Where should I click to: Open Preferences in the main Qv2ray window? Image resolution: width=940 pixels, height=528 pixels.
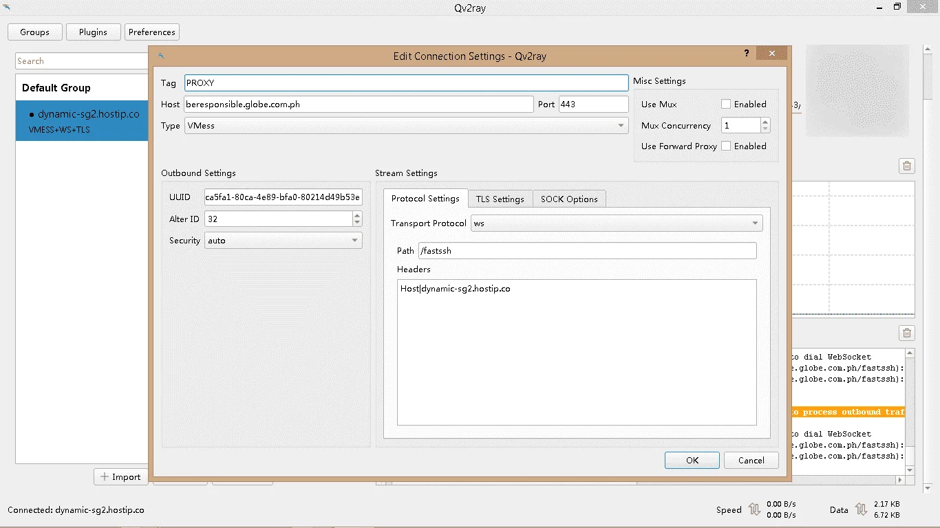[x=152, y=32]
